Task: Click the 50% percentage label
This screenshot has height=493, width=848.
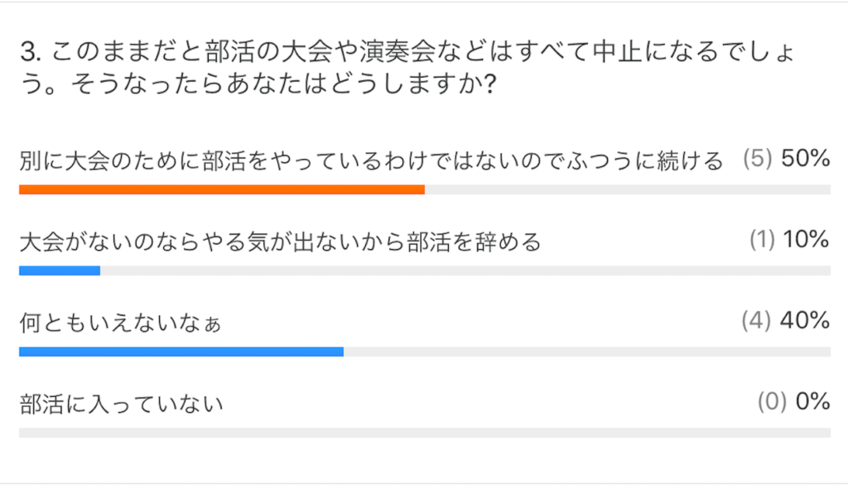Action: [x=805, y=160]
